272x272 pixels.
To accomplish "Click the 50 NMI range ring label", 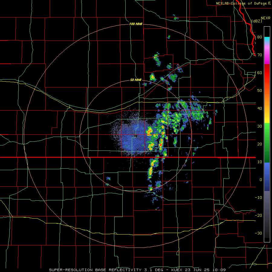I will coord(136,80).
